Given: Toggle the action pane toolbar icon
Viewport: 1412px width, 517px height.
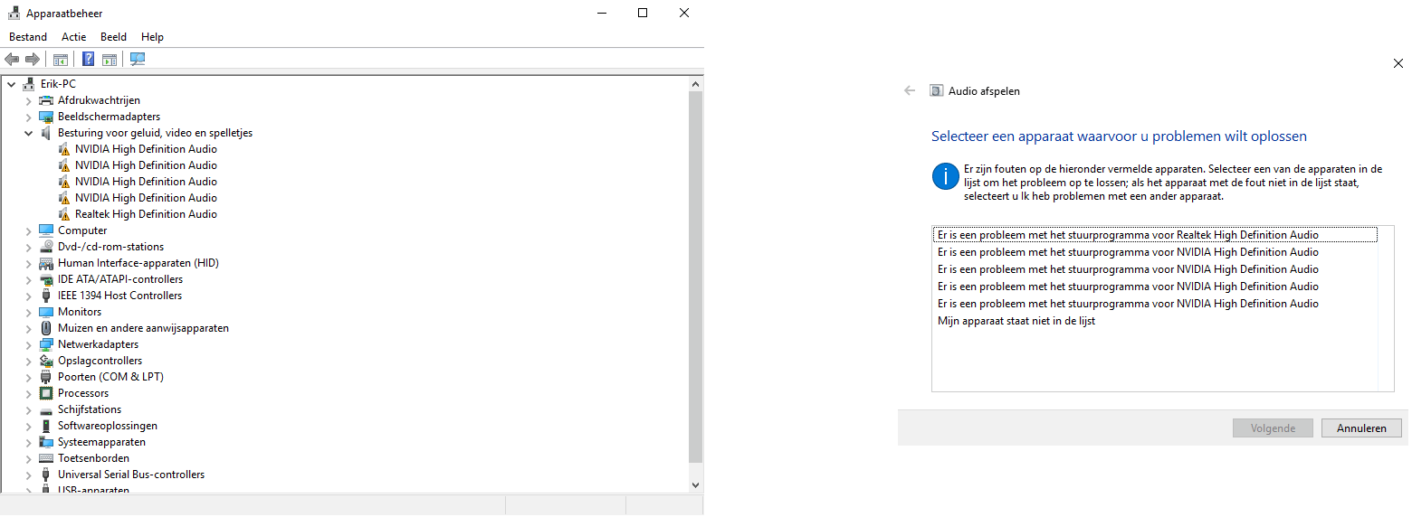Looking at the screenshot, I should click(110, 60).
